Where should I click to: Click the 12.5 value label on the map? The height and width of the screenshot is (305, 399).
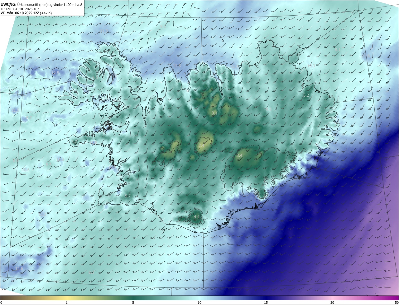click(x=55, y=73)
